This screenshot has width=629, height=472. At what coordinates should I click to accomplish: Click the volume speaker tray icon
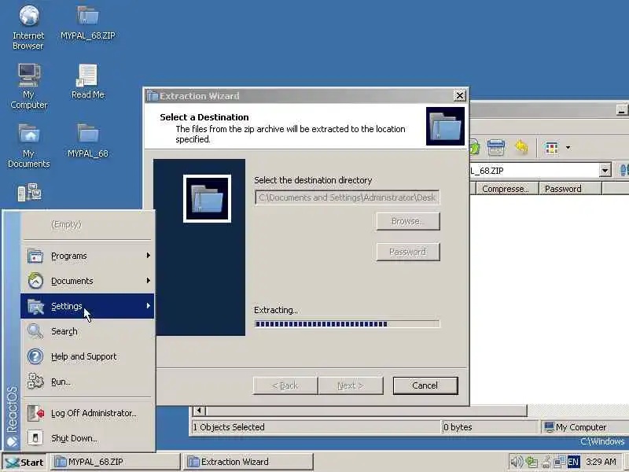point(517,462)
